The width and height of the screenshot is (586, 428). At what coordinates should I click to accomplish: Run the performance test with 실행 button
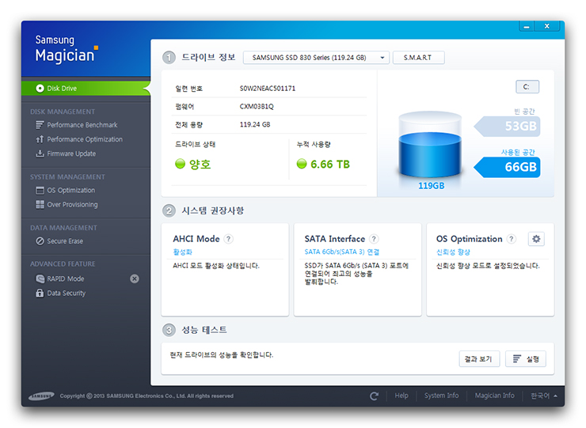click(526, 359)
